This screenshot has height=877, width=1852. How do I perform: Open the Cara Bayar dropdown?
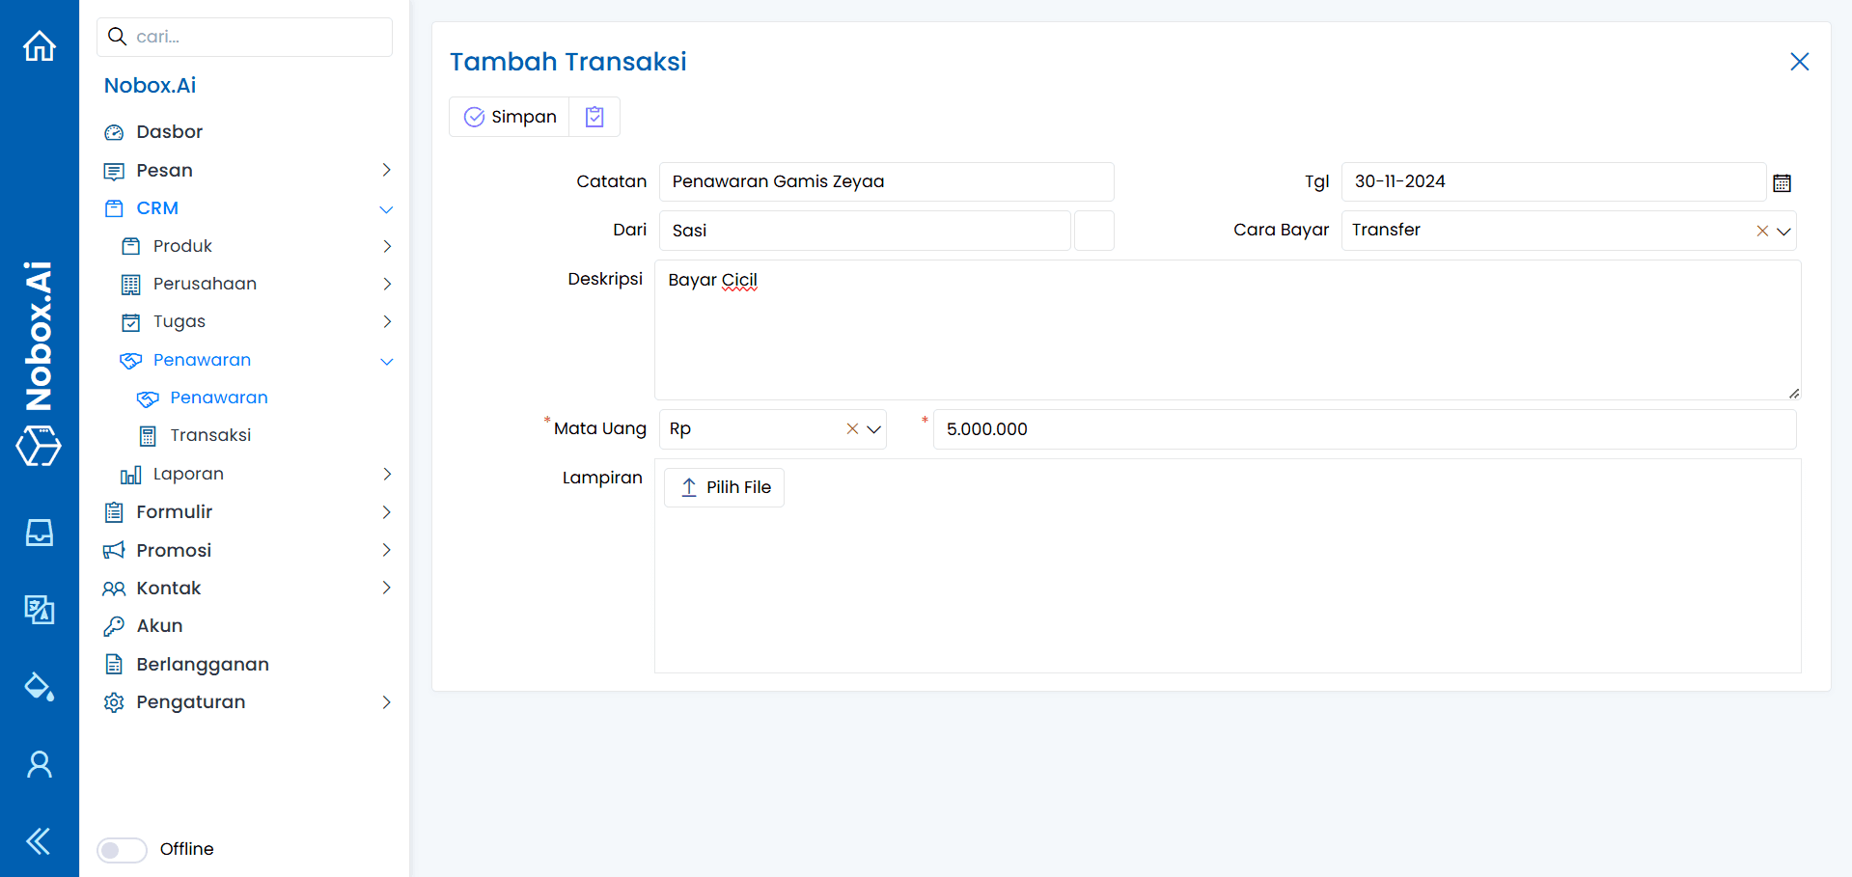pyautogui.click(x=1785, y=231)
